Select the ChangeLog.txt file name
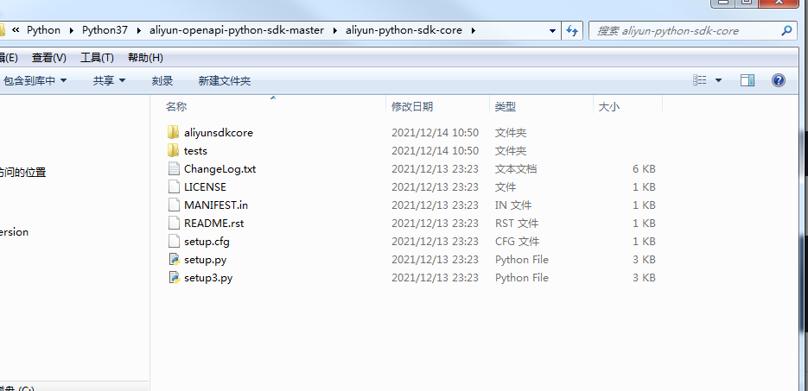 click(220, 169)
